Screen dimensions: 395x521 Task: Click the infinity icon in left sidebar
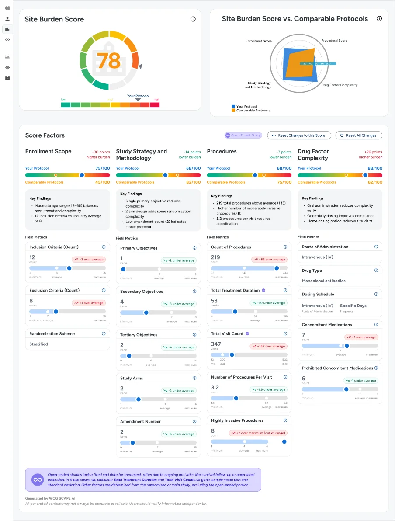pos(7,40)
